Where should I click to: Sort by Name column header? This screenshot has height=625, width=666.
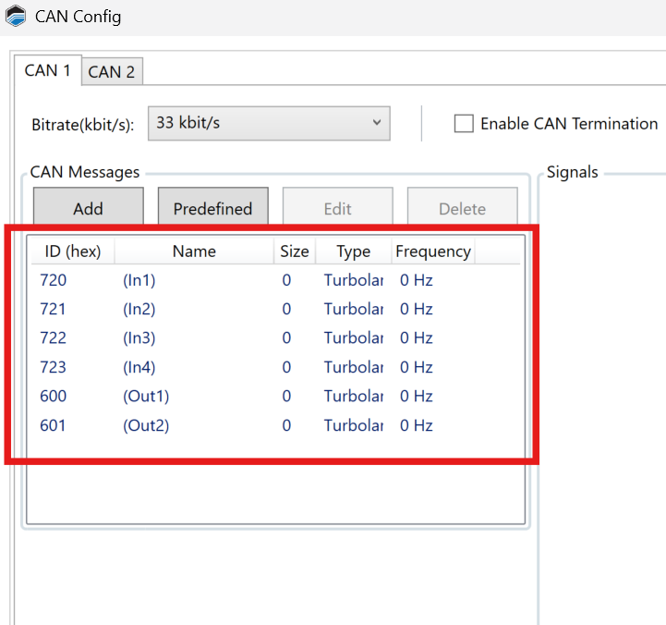tap(194, 251)
